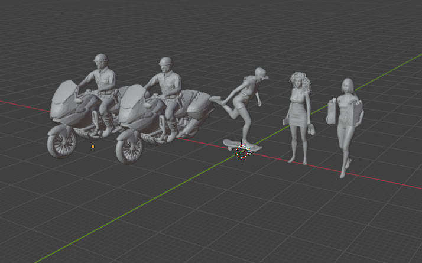Click the leftmost motorcycle's front wheel
Screen dimensions: 422x263
click(61, 142)
